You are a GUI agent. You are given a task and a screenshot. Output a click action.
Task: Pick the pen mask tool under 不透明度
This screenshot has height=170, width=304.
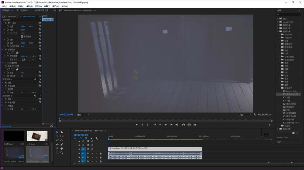pyautogui.click(x=17, y=53)
